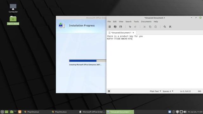203x114 pixels.
Task: Open the Plain Text syntax dropdown
Action: click(x=155, y=91)
